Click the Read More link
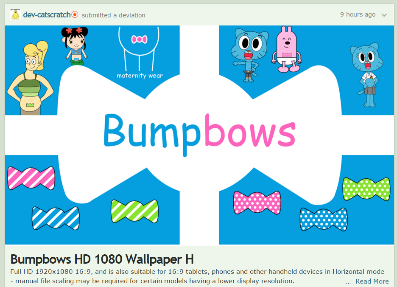 (x=372, y=281)
